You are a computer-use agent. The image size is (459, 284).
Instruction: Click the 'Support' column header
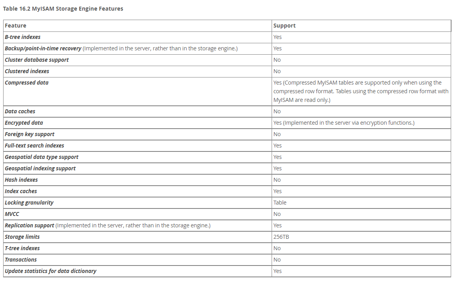point(284,26)
